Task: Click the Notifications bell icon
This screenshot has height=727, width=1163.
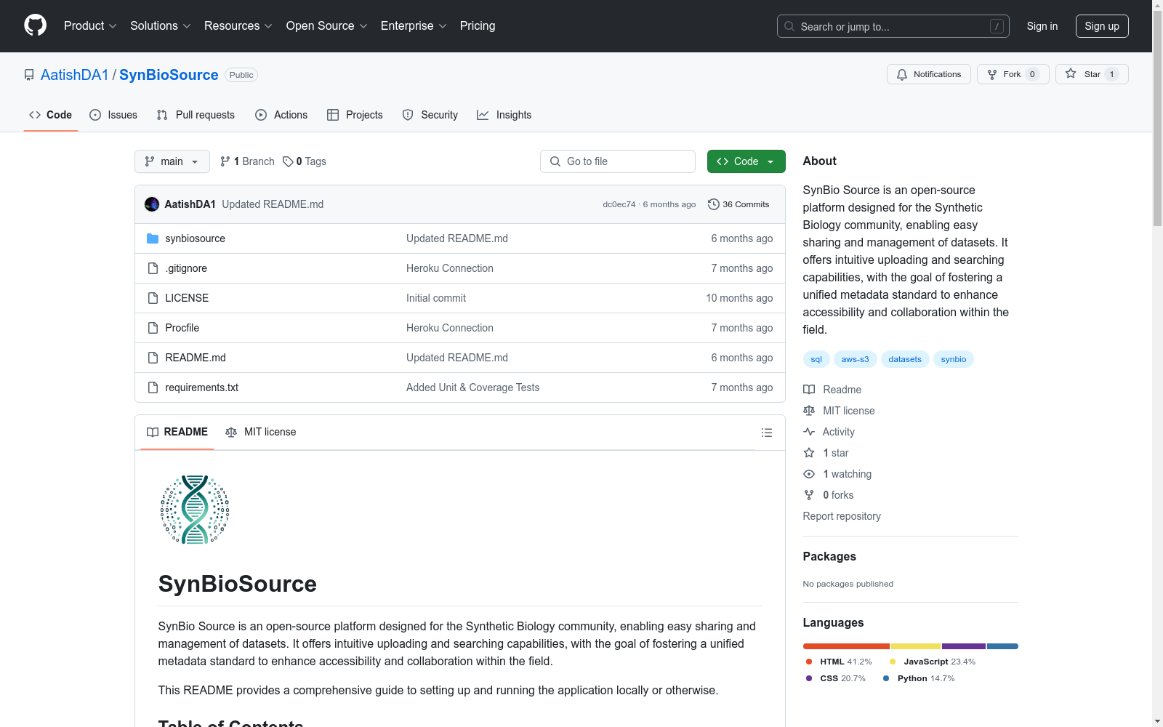Action: (x=902, y=74)
